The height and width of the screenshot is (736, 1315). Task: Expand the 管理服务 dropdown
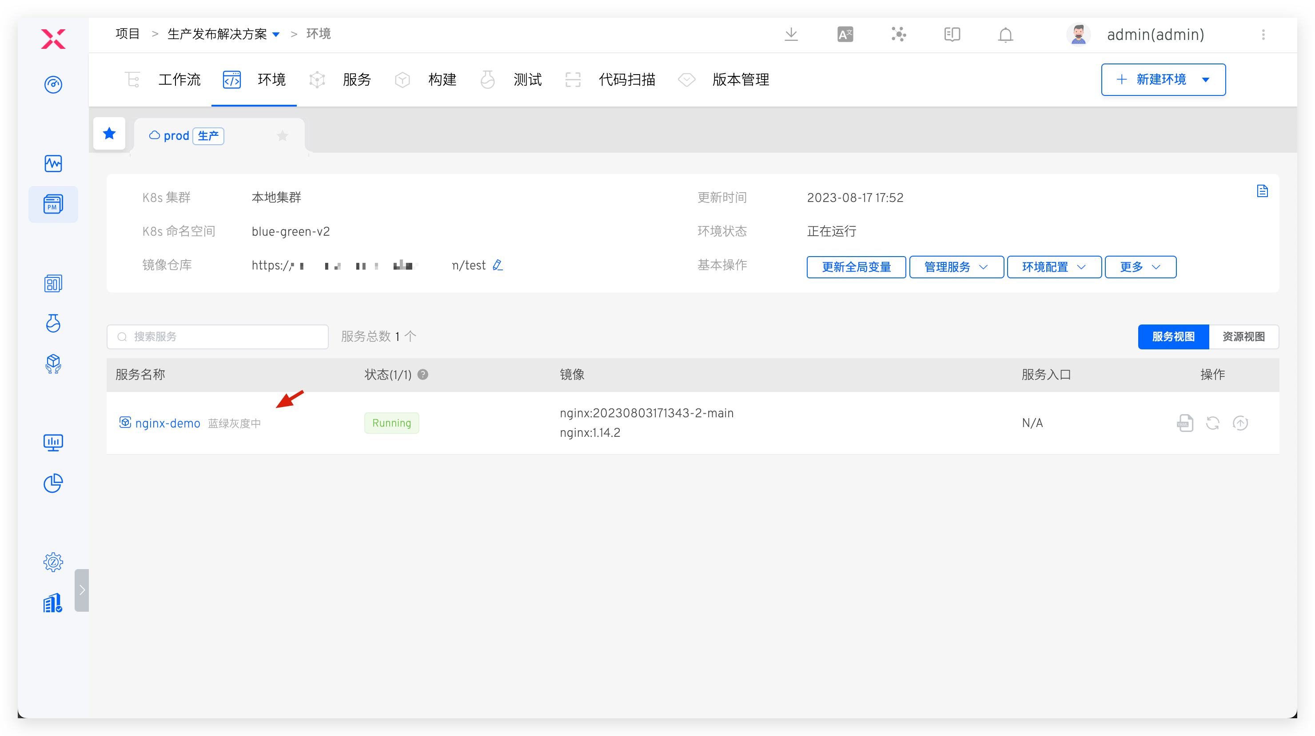(x=956, y=267)
